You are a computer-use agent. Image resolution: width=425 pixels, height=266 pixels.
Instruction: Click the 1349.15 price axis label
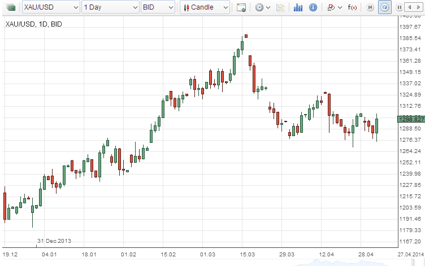tap(410, 72)
